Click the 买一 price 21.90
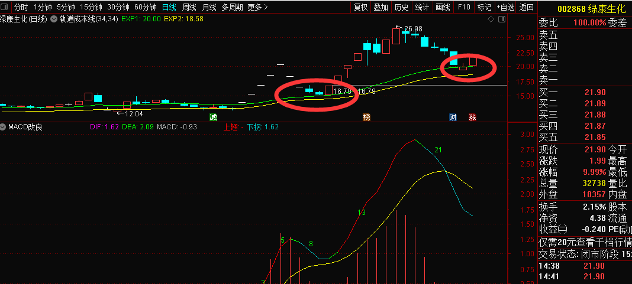This screenshot has width=632, height=284. click(x=595, y=93)
